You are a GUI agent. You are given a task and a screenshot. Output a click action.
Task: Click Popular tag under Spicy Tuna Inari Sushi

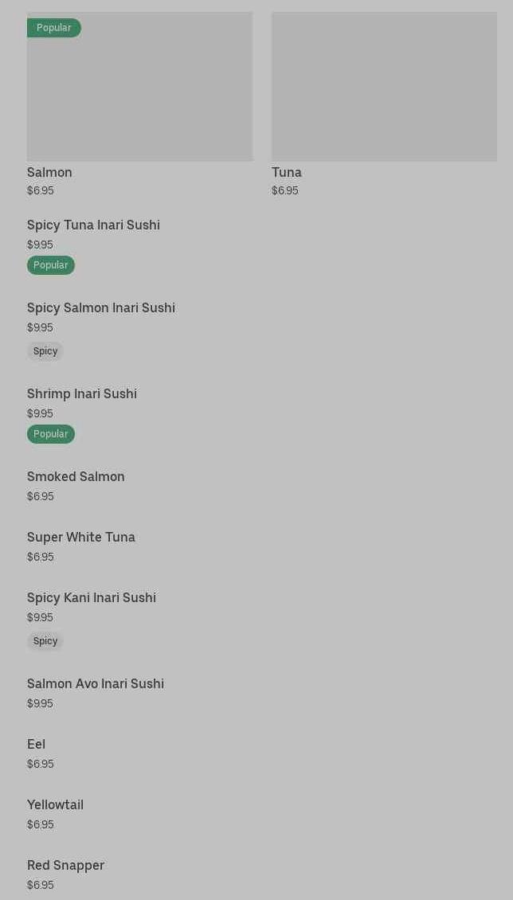click(x=51, y=265)
